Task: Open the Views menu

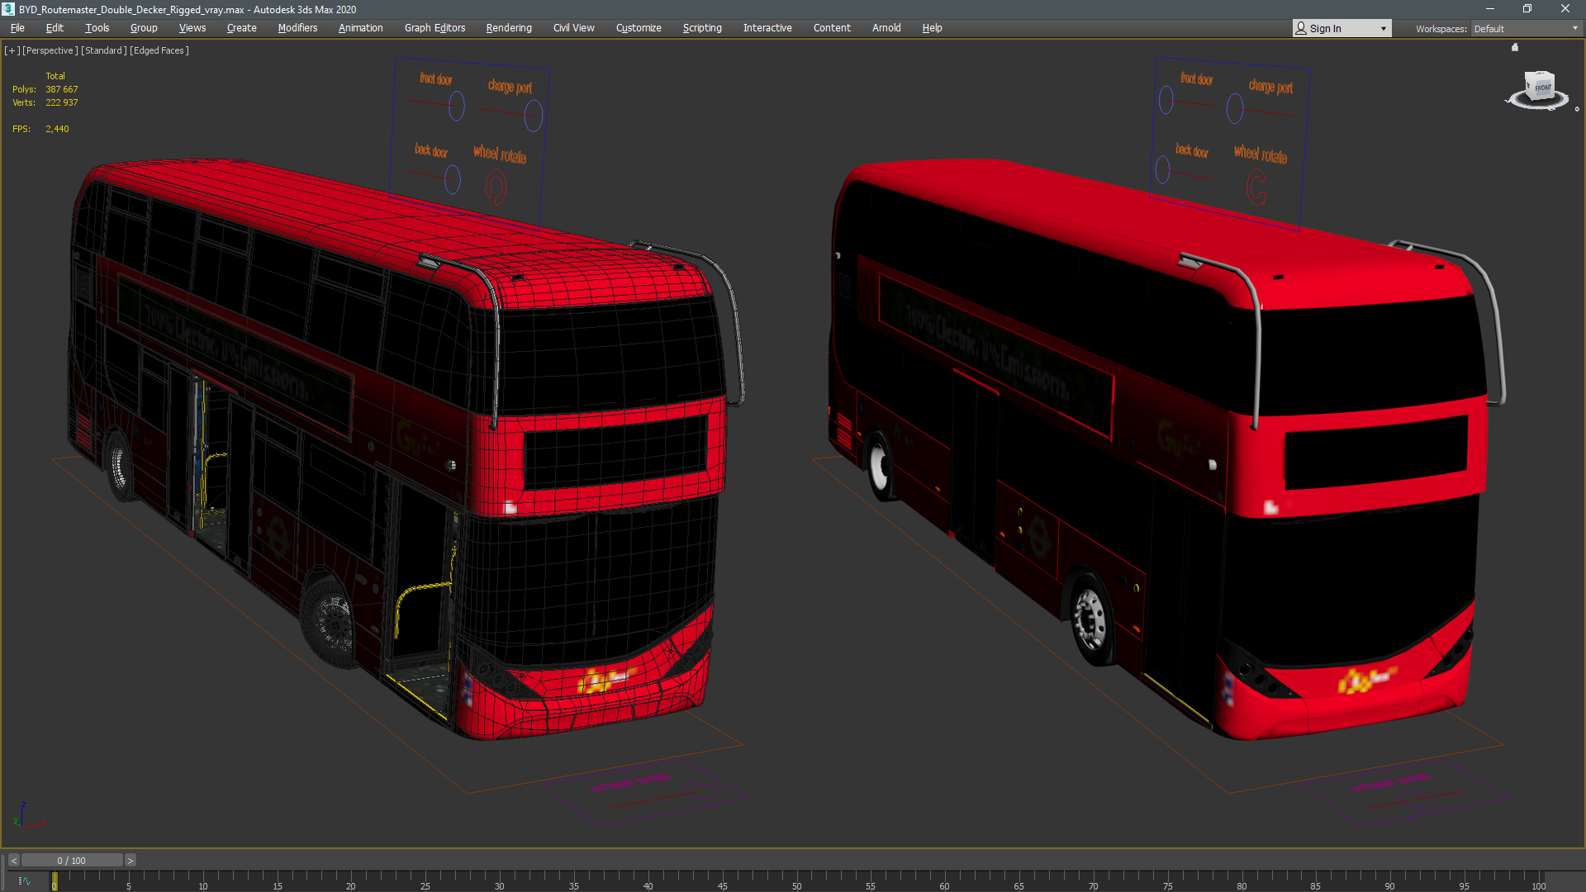Action: (x=192, y=28)
